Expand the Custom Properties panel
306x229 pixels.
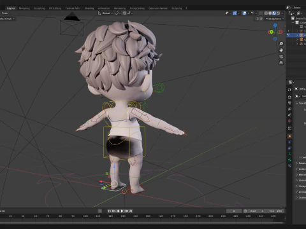297,197
